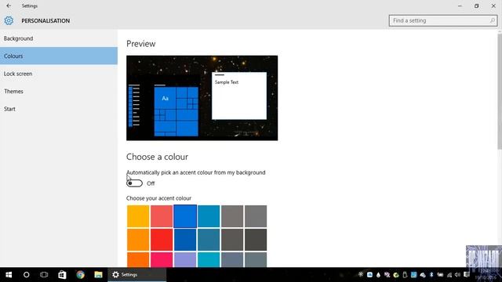Choose the dark charcoal swatch ending the second row
Viewport: 502px width, 282px height.
point(256,240)
